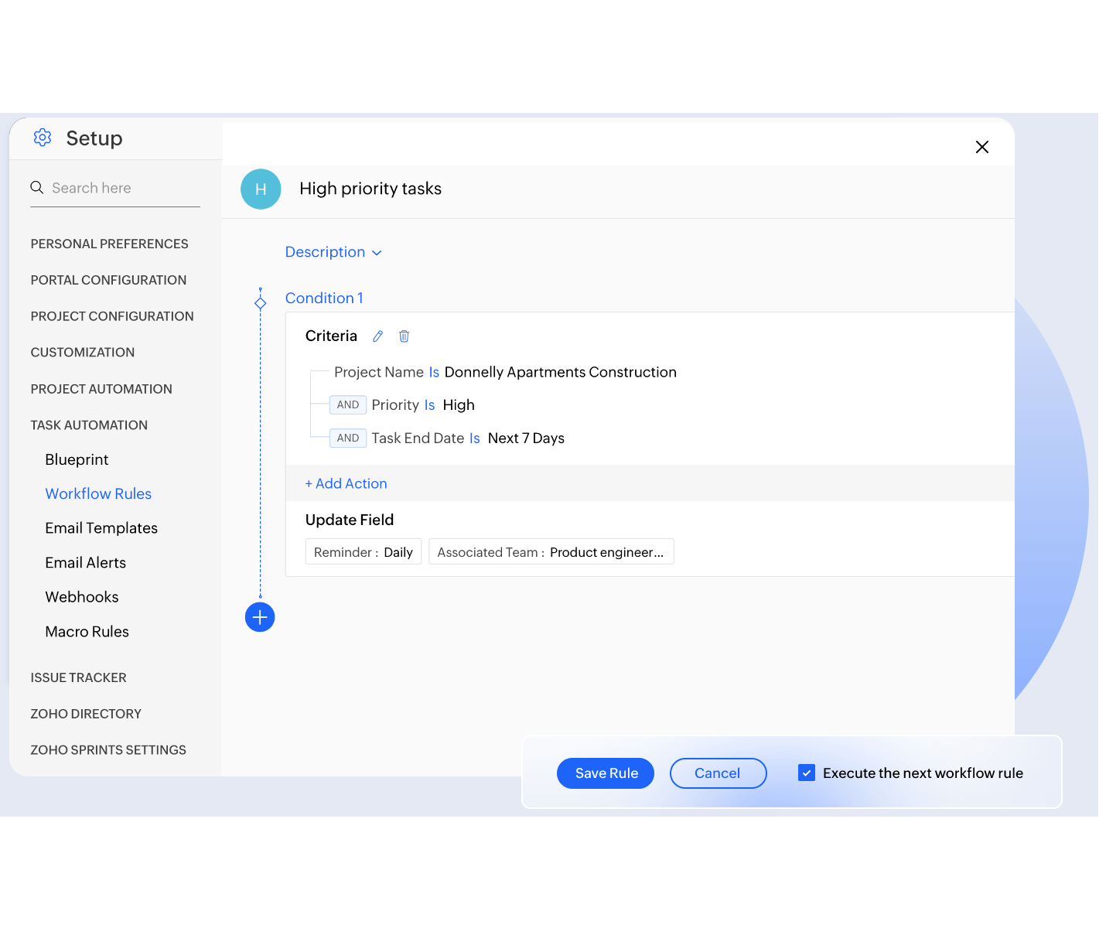Click the Save Rule button
1106x928 pixels.
point(606,773)
